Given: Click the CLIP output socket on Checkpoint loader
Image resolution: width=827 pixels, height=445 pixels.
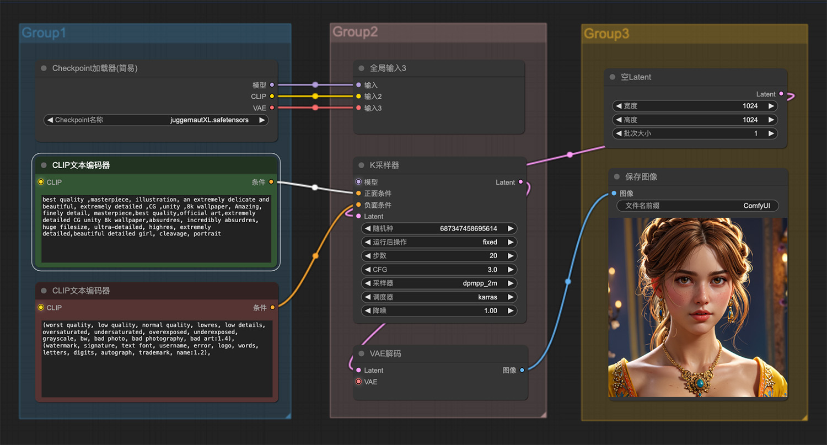Looking at the screenshot, I should [272, 96].
